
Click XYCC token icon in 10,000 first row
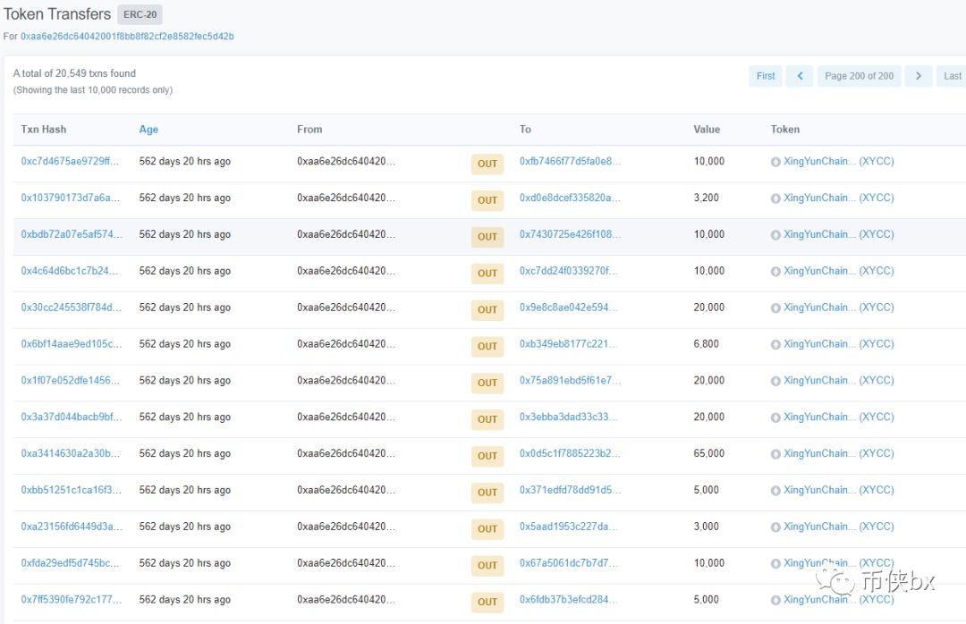[x=775, y=162]
